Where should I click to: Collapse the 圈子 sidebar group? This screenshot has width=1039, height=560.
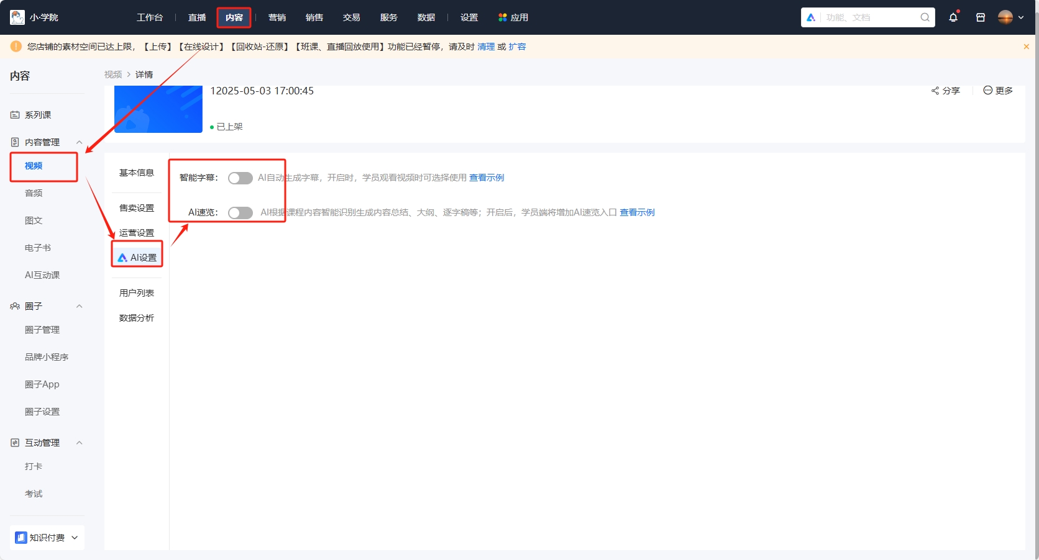[x=79, y=306]
